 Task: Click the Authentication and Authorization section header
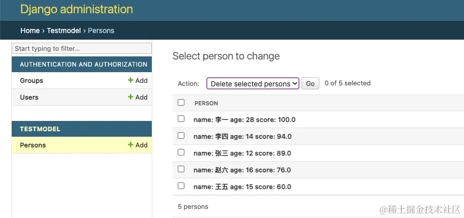[x=84, y=65]
